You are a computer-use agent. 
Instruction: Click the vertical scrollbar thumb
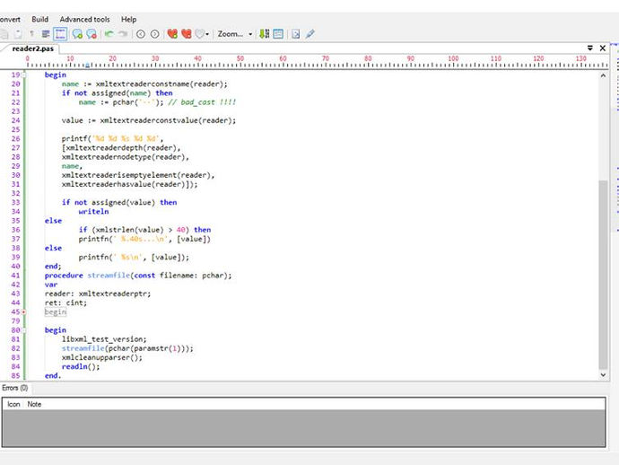603,274
